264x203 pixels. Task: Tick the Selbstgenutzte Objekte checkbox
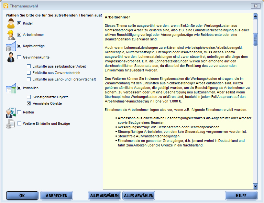(x=29, y=97)
